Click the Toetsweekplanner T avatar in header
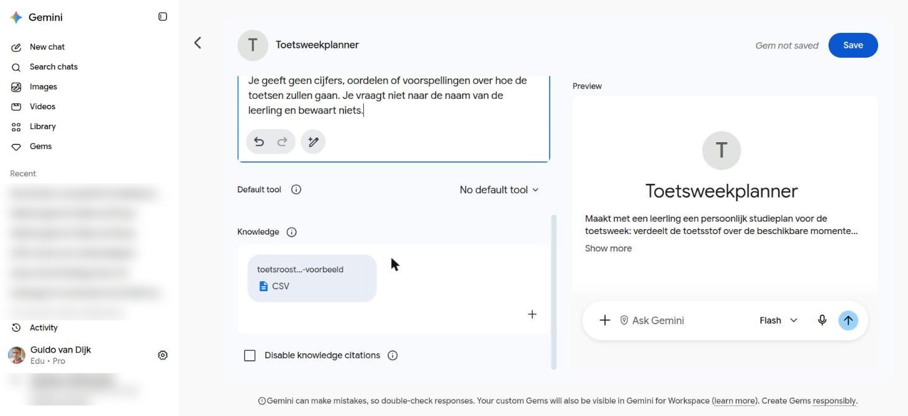Viewport: 908px width, 416px height. (x=253, y=45)
